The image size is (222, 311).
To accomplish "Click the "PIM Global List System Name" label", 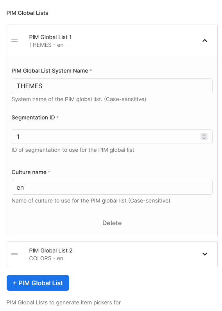I will pos(50,71).
